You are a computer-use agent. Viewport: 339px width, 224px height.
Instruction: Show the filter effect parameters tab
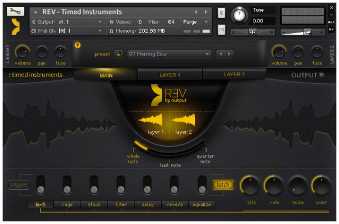[x=121, y=204]
